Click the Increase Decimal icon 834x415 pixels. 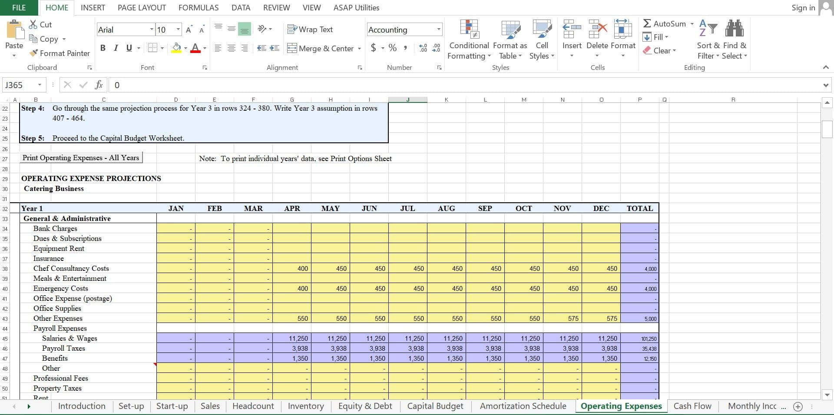(423, 48)
